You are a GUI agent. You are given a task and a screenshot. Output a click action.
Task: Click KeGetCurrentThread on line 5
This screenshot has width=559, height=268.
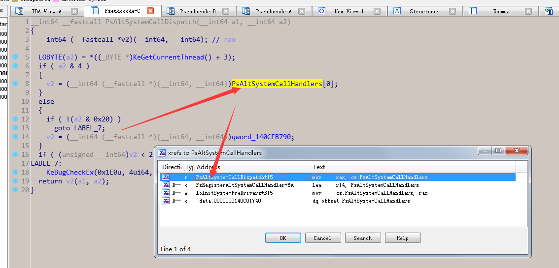tap(169, 57)
